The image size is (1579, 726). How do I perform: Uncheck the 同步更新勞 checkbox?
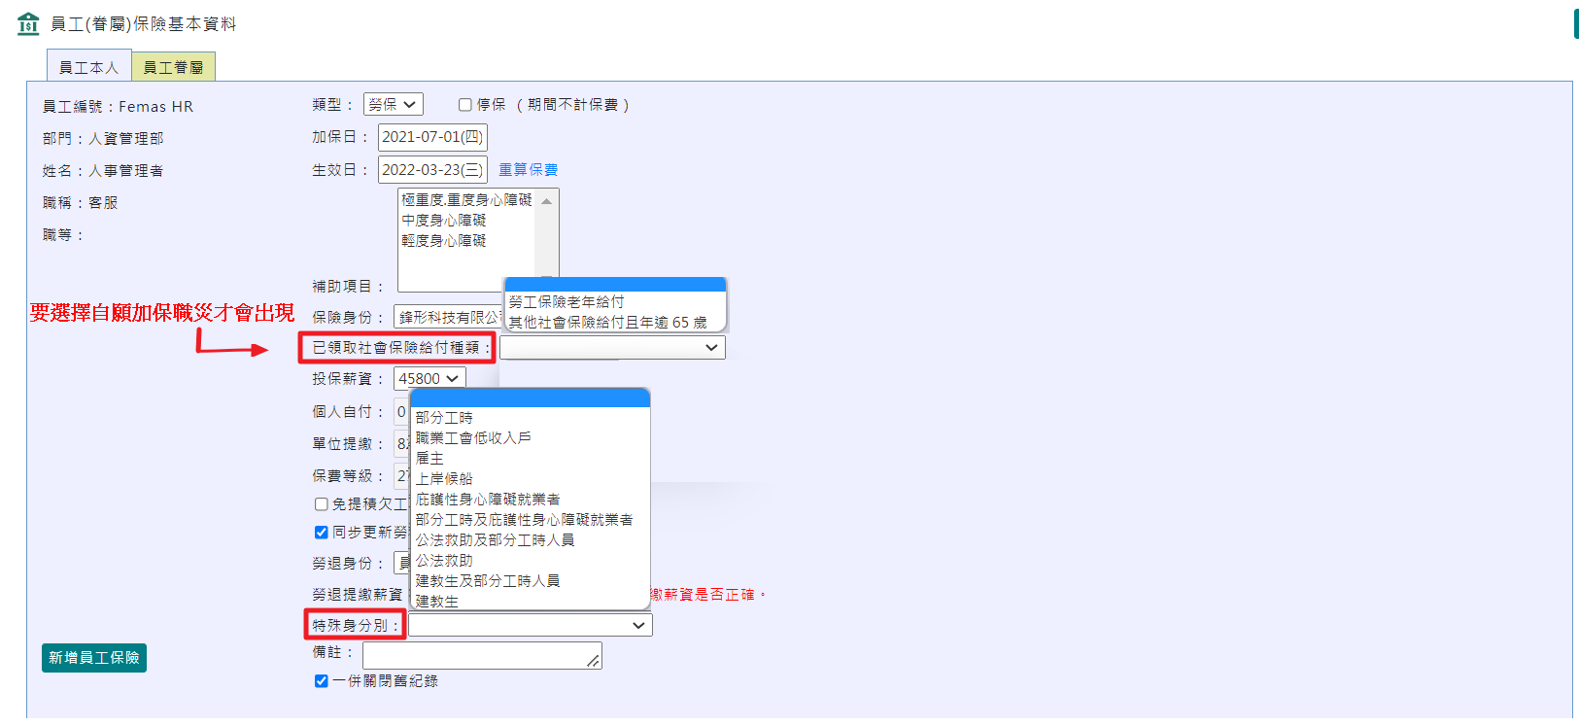(322, 533)
